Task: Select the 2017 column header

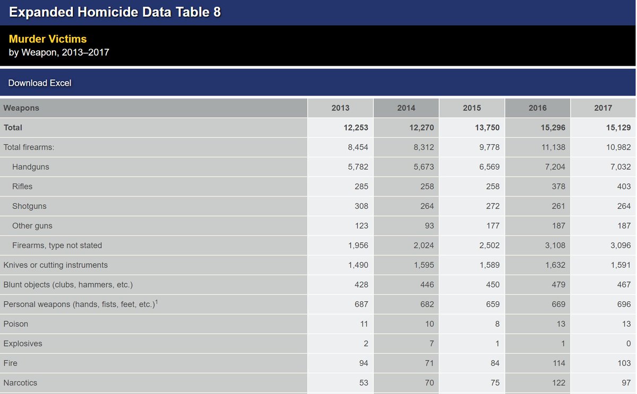Action: (x=604, y=108)
